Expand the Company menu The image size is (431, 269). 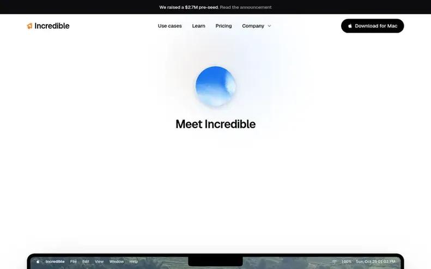257,26
